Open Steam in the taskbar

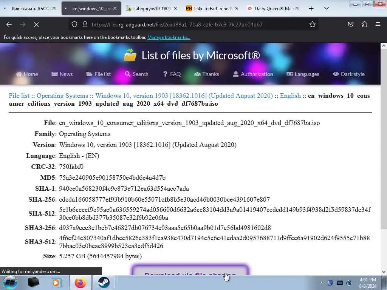[x=104, y=282]
